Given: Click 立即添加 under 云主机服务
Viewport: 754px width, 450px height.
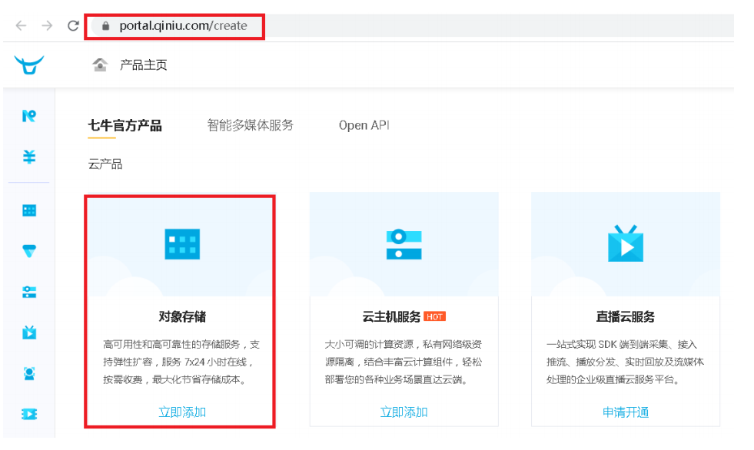Looking at the screenshot, I should [404, 412].
